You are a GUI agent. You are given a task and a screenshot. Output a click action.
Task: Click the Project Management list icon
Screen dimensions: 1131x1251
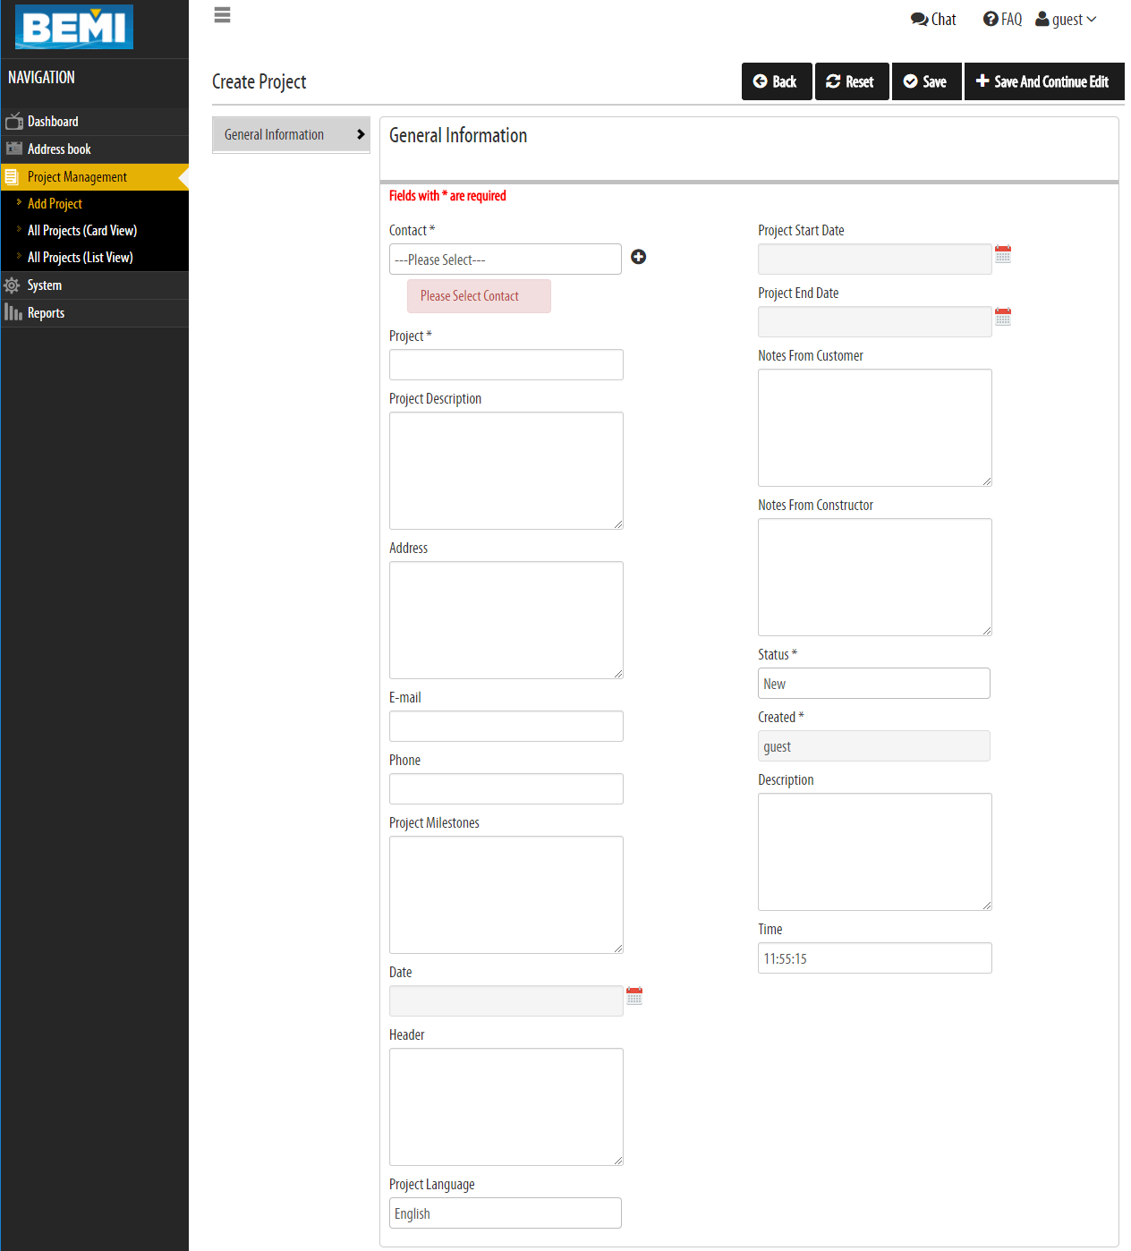[12, 177]
